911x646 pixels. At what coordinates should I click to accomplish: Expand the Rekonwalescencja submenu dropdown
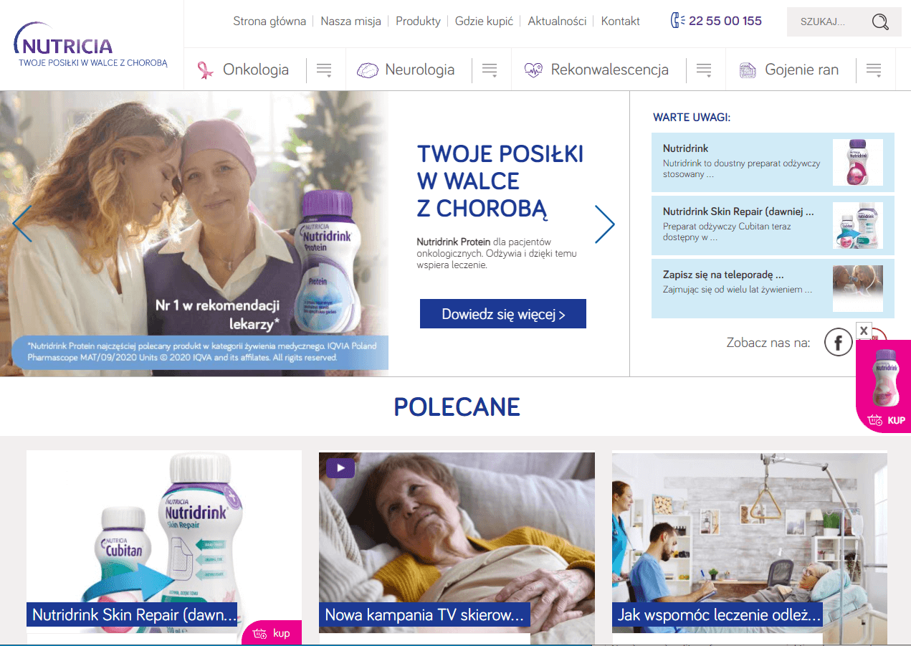[704, 70]
